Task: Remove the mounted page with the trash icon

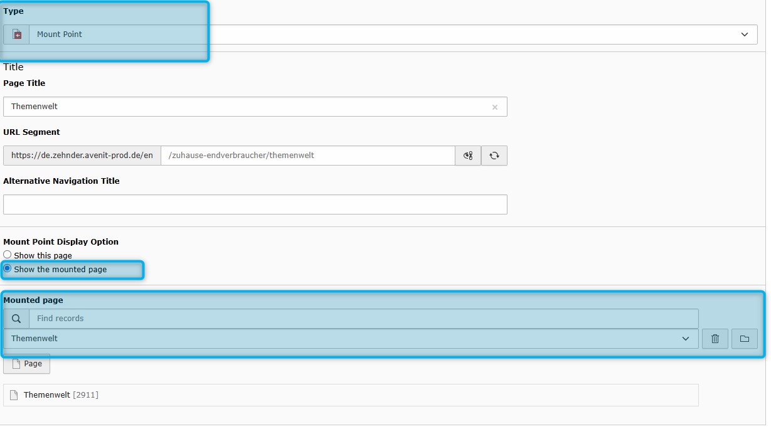Action: (715, 339)
